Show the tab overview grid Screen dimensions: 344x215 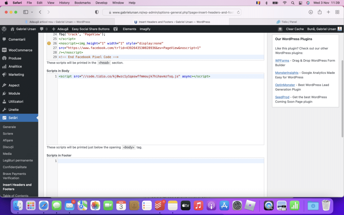[337, 12]
